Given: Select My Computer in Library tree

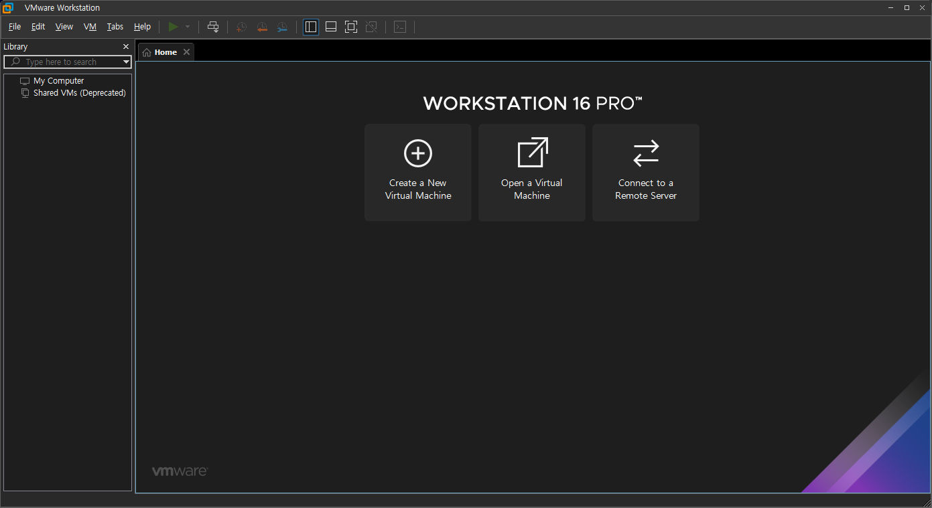Looking at the screenshot, I should (59, 81).
